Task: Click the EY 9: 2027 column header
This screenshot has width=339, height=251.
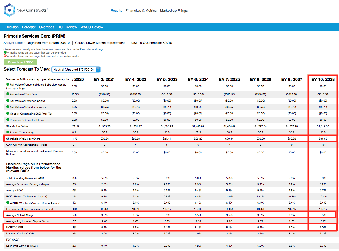Action: coord(292,79)
